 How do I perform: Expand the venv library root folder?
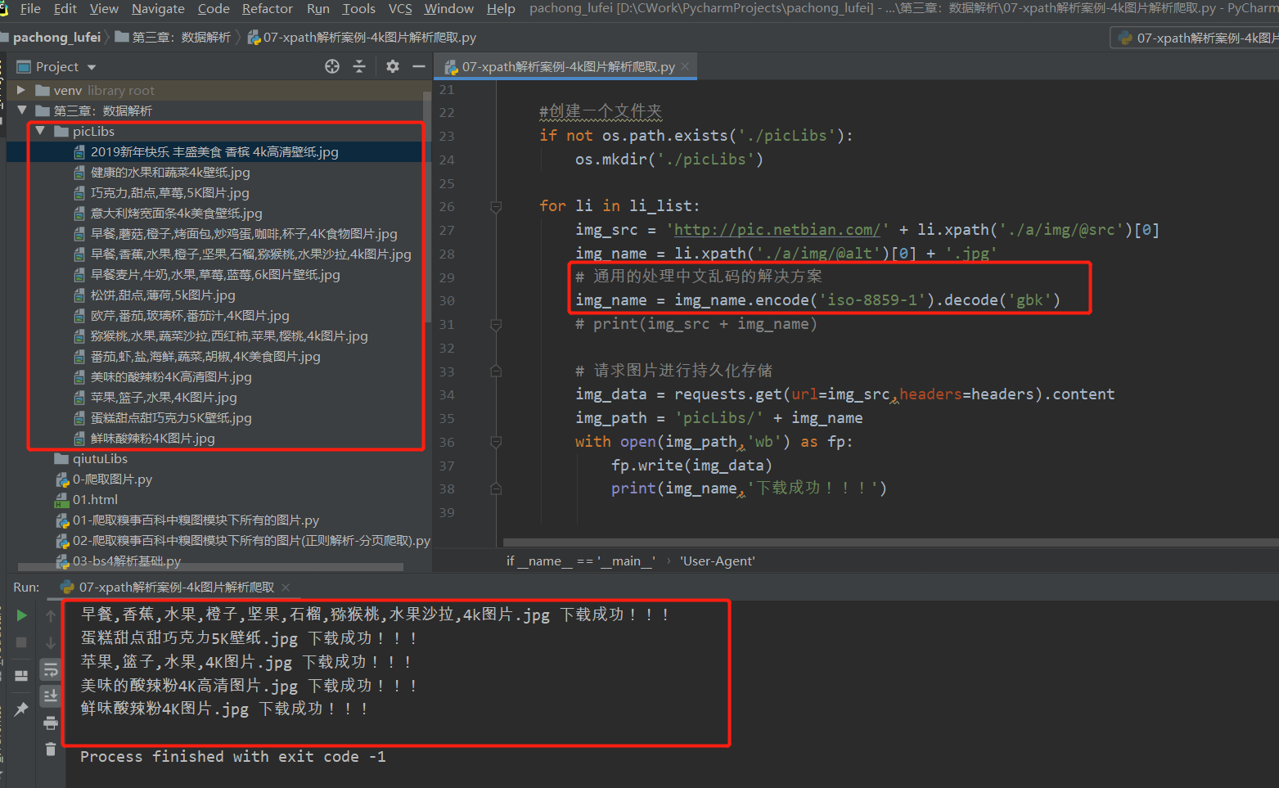[x=21, y=90]
